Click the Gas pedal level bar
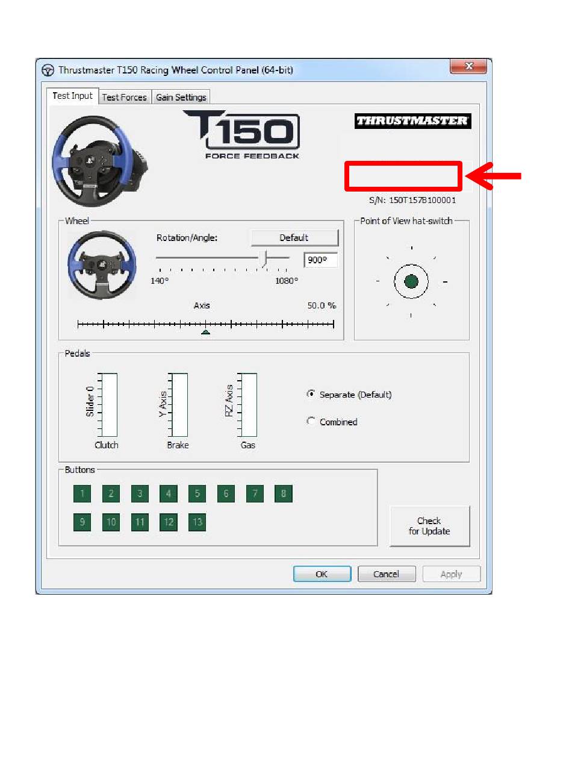 coord(249,405)
